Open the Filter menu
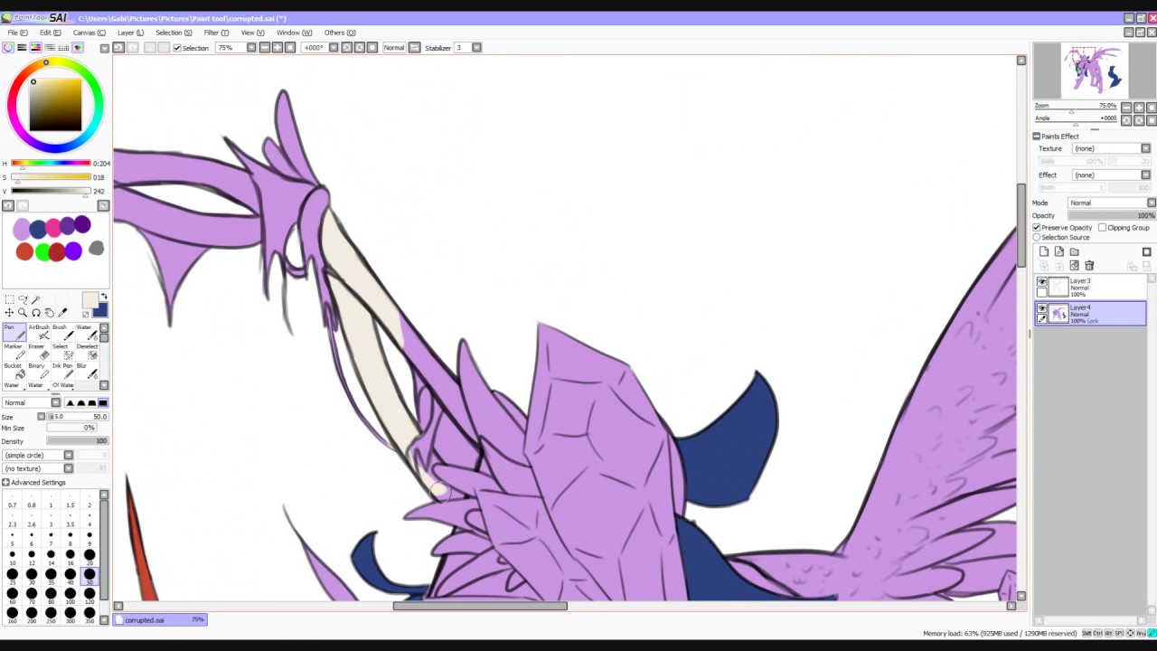This screenshot has height=651, width=1157. coord(216,33)
